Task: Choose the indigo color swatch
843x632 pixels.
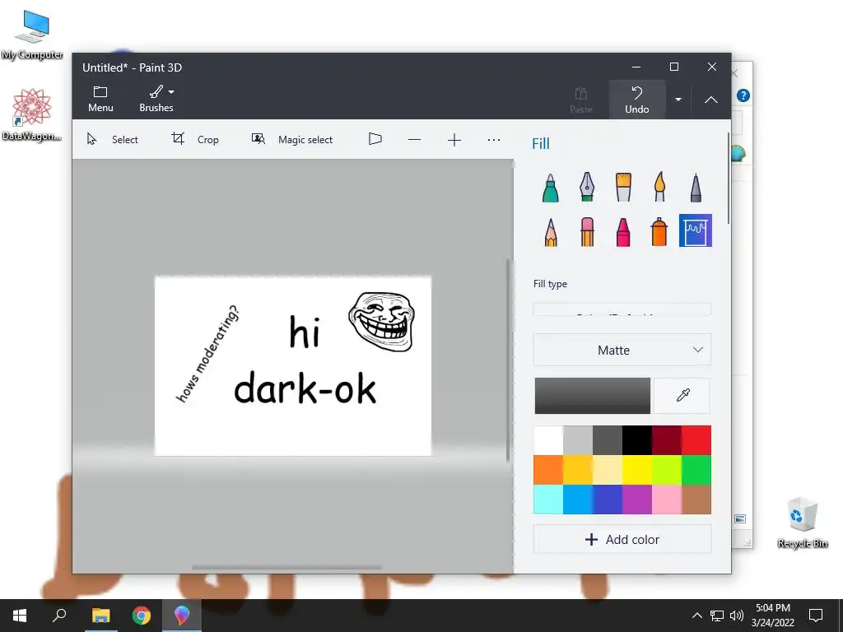Action: [x=608, y=500]
